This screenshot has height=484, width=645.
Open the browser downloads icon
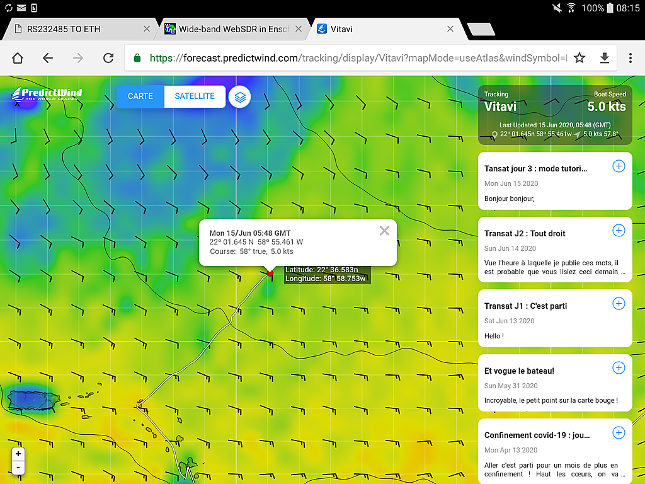point(604,58)
